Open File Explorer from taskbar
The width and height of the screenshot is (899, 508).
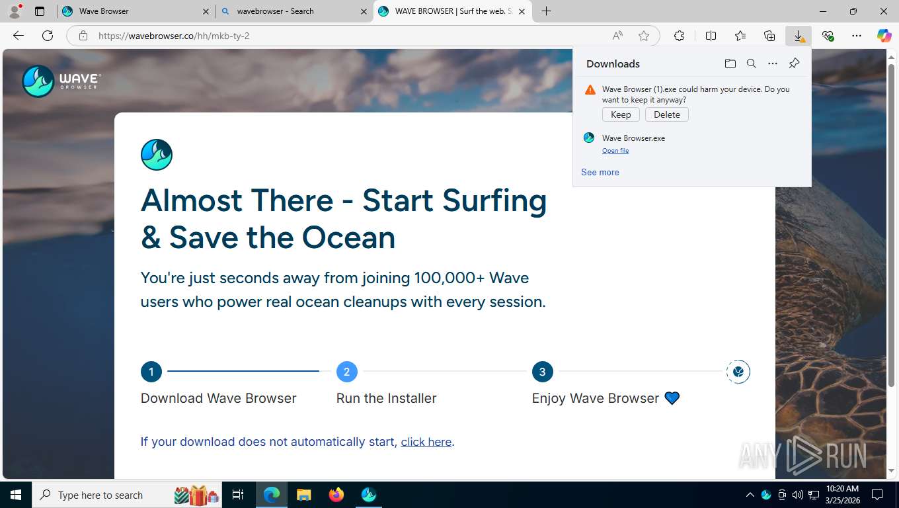pyautogui.click(x=303, y=495)
